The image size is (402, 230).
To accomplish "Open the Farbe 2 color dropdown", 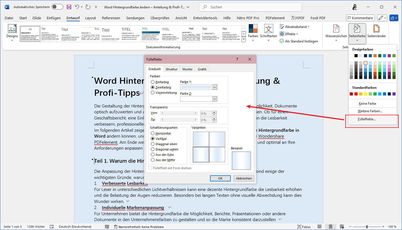I will pyautogui.click(x=215, y=99).
